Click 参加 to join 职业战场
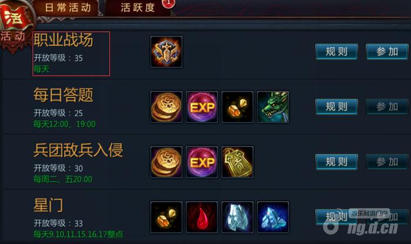411x244 pixels. pyautogui.click(x=387, y=52)
